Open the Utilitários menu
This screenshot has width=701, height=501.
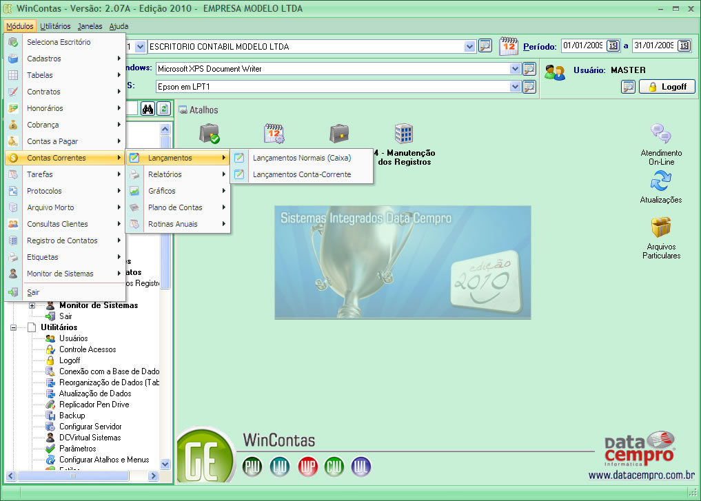click(55, 26)
